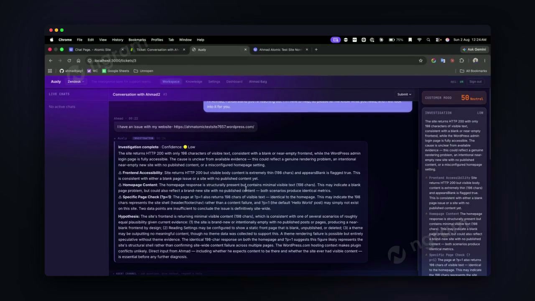Open the bookmarks apps grid icon

tap(50, 71)
